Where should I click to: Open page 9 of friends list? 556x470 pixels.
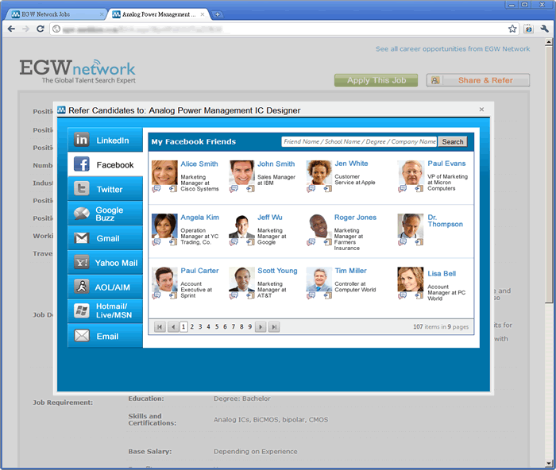pos(249,327)
